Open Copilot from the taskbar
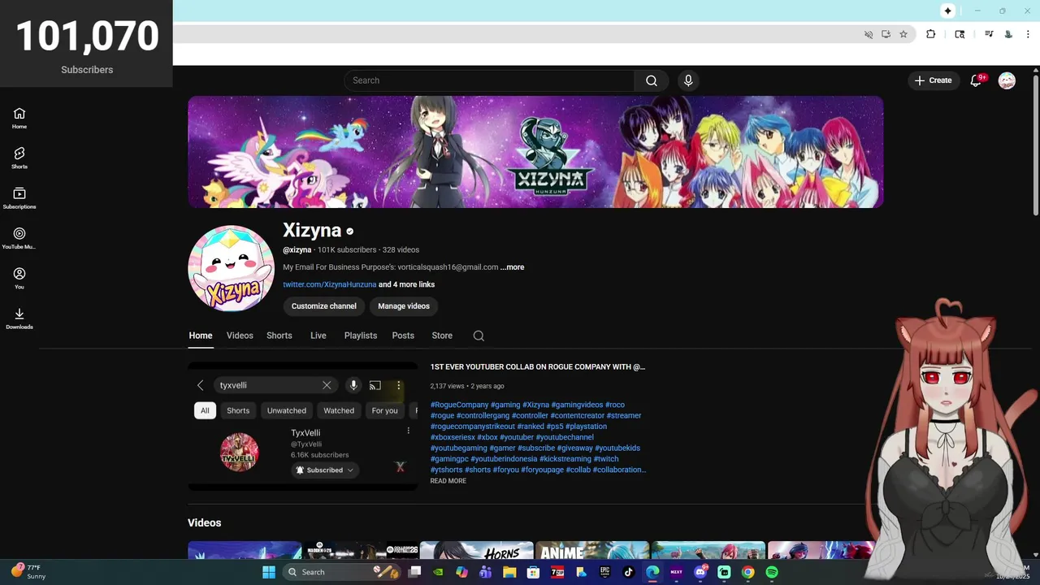The height and width of the screenshot is (585, 1040). point(461,572)
